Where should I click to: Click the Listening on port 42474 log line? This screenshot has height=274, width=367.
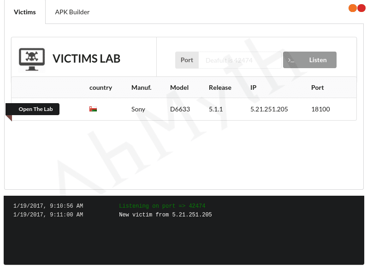click(x=162, y=206)
